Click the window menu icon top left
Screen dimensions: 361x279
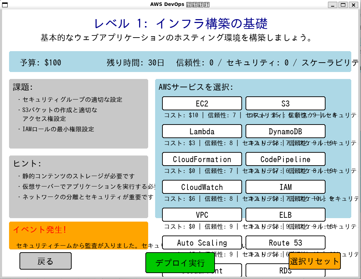tap(5, 4)
